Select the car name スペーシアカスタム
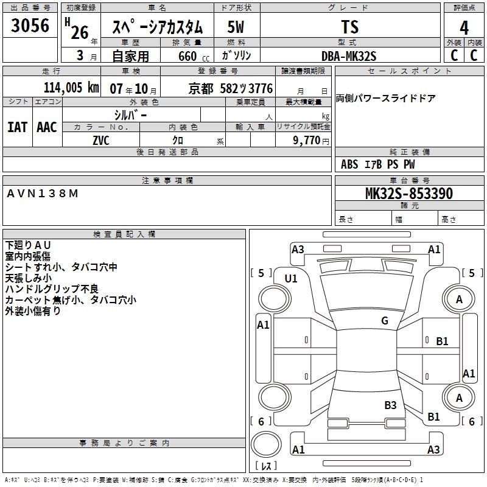Image resolution: width=487 pixels, height=487 pixels. 158,27
